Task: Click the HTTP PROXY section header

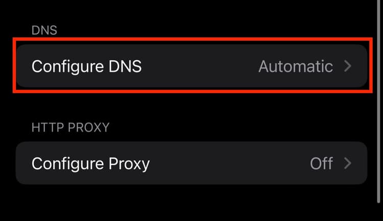Action: [70, 127]
